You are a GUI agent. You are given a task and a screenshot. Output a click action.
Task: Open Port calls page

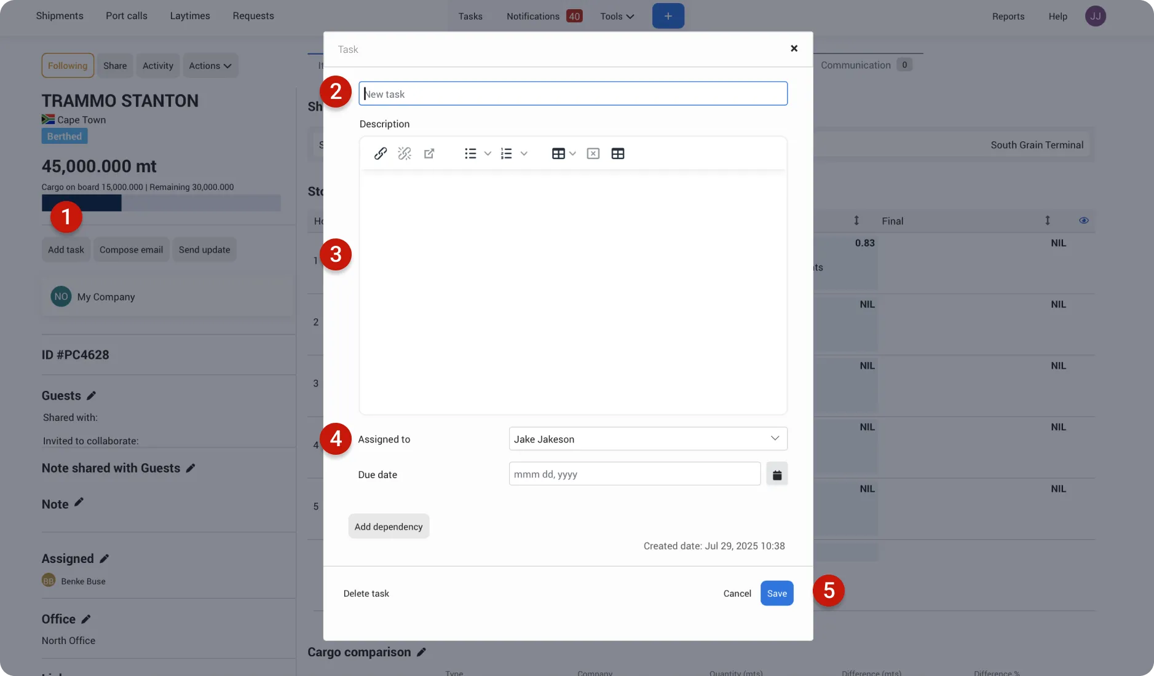[x=127, y=16]
